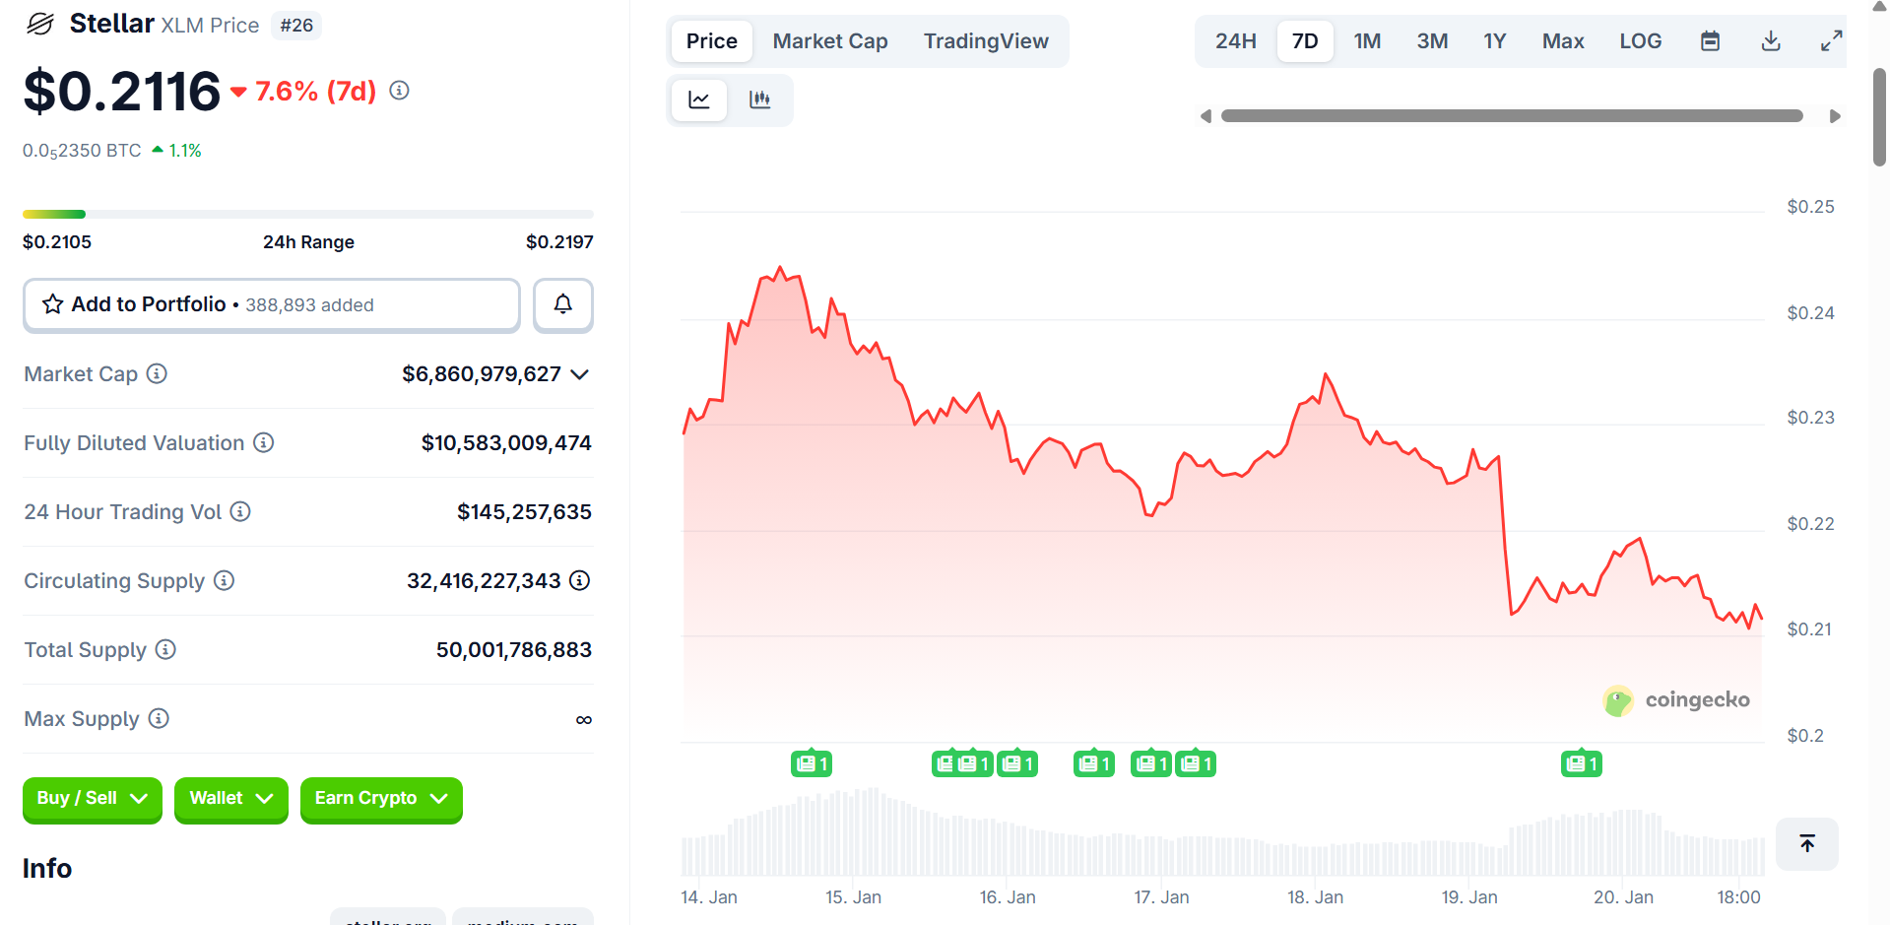This screenshot has height=925, width=1890.
Task: Click Add to Portfolio button
Action: [271, 304]
